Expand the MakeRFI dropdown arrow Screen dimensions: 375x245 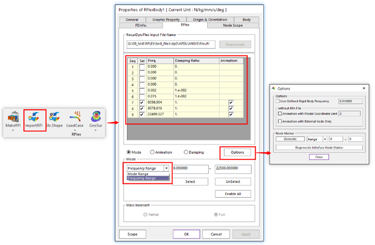[x=13, y=130]
